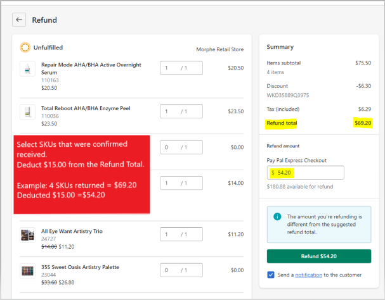Click the Items subtotal $75.50 value
The height and width of the screenshot is (300, 385).
pyautogui.click(x=363, y=63)
